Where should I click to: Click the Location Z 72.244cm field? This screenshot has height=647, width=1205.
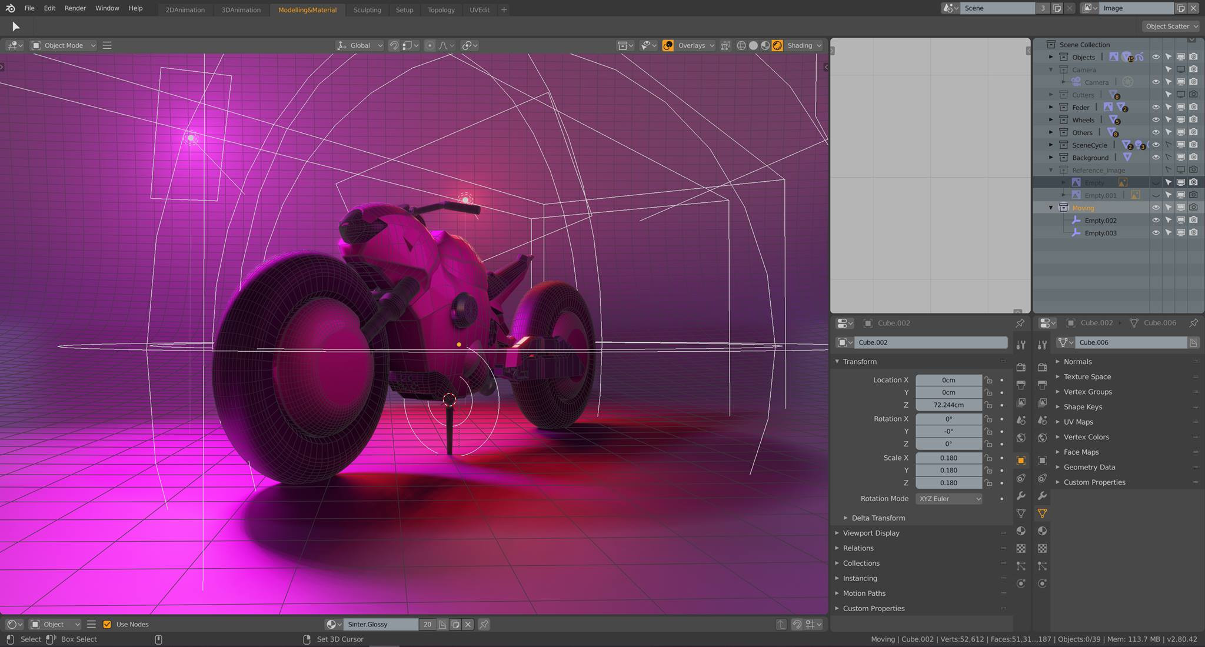(x=948, y=405)
